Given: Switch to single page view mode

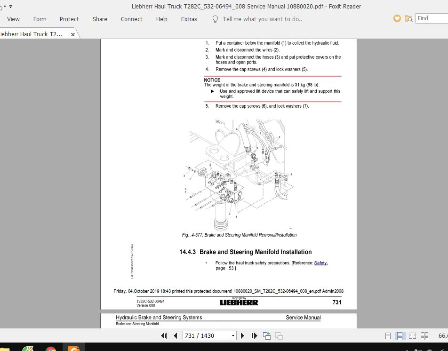Looking at the screenshot, I should (388, 336).
